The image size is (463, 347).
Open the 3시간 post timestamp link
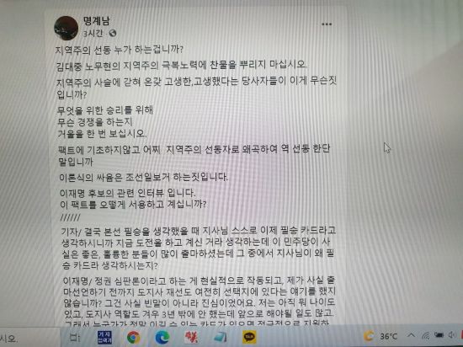[x=93, y=34]
